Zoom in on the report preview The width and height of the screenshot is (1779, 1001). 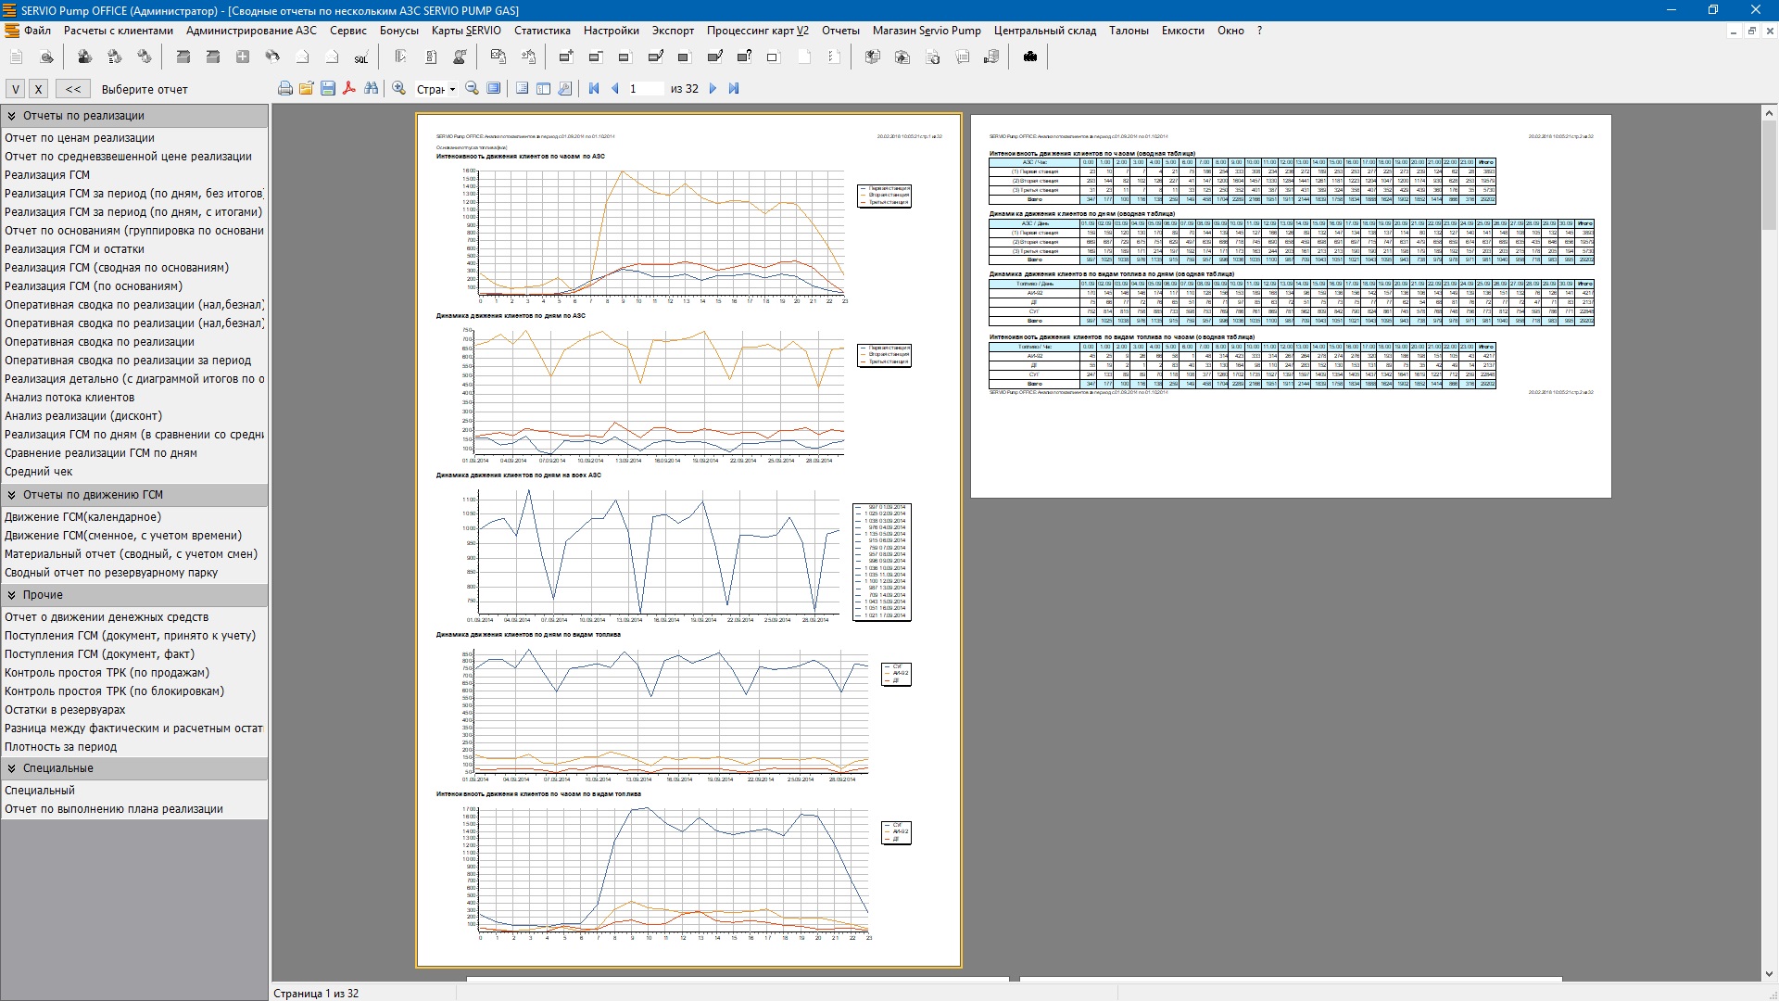click(399, 89)
